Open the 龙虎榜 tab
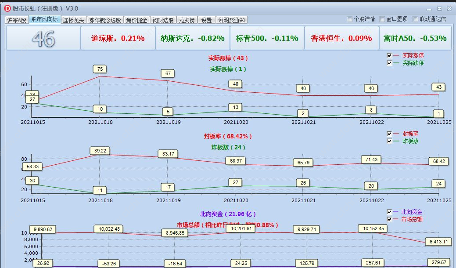Viewport: 456px width, 268px height. (187, 20)
